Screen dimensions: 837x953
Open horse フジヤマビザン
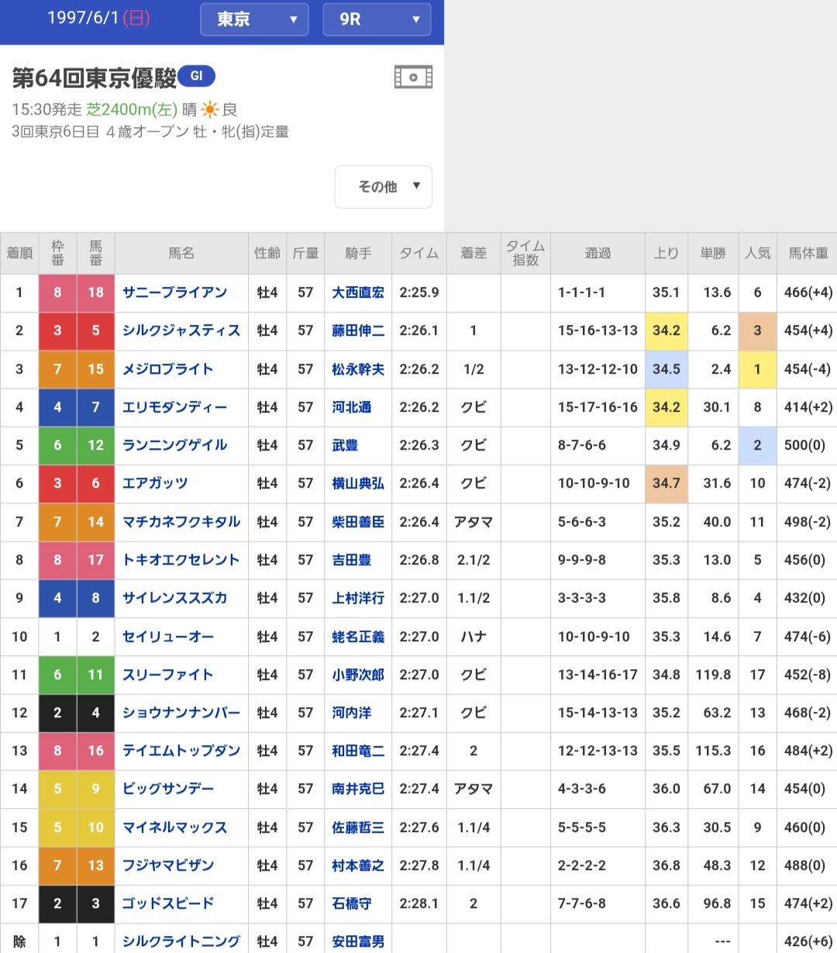168,865
